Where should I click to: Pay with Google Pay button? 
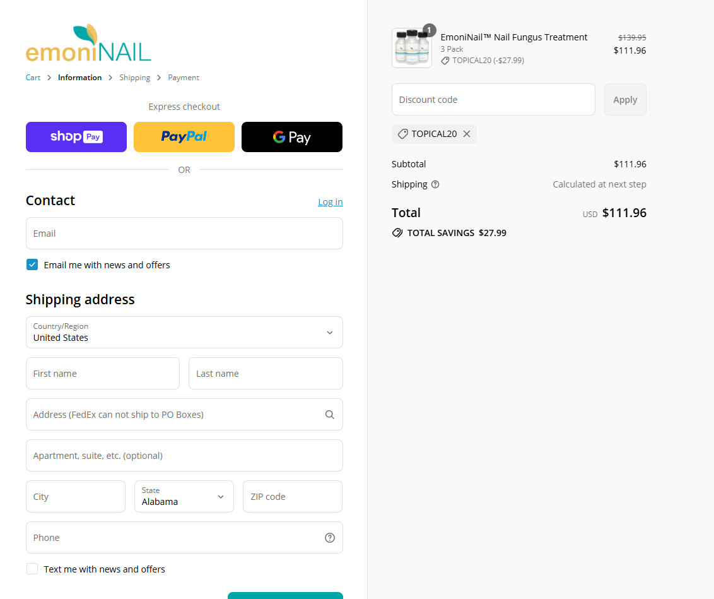[292, 137]
